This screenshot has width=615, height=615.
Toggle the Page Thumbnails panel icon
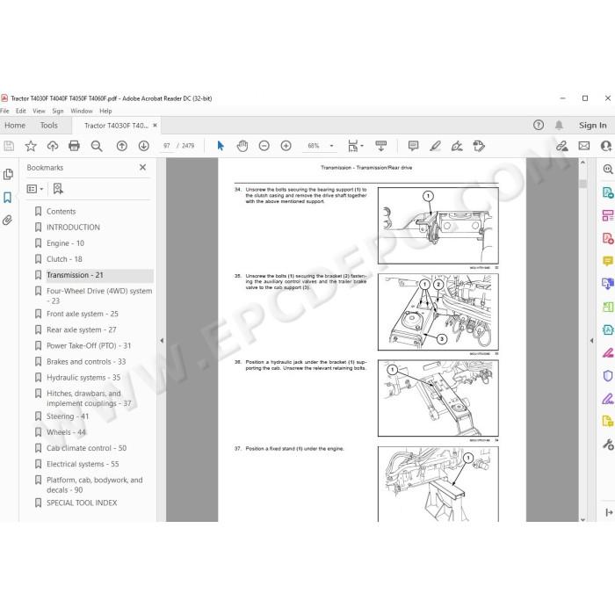(7, 174)
